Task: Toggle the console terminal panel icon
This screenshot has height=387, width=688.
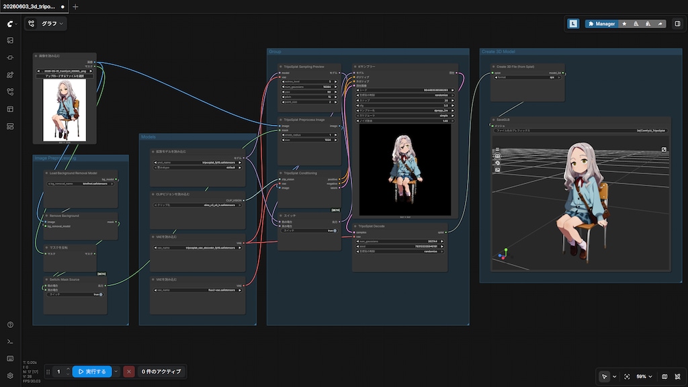Action: coord(10,342)
